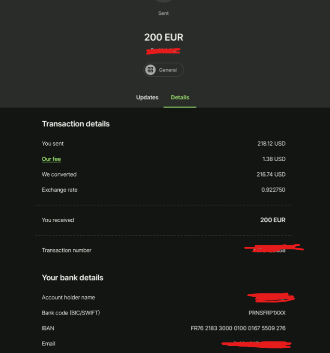Click the large 200 EUR heading
Viewport: 330px width, 353px height.
pyautogui.click(x=164, y=37)
